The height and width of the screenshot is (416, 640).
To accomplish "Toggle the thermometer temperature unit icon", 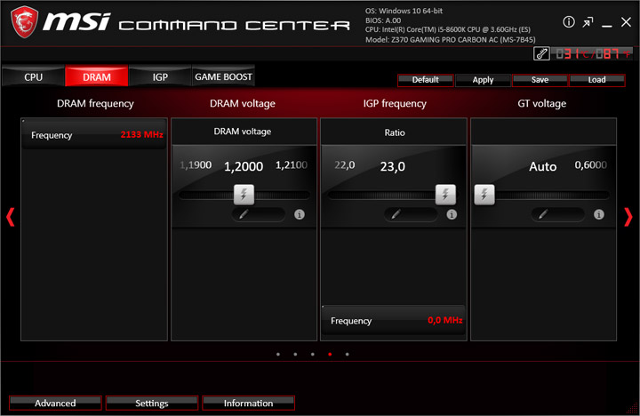I will click(x=541, y=53).
